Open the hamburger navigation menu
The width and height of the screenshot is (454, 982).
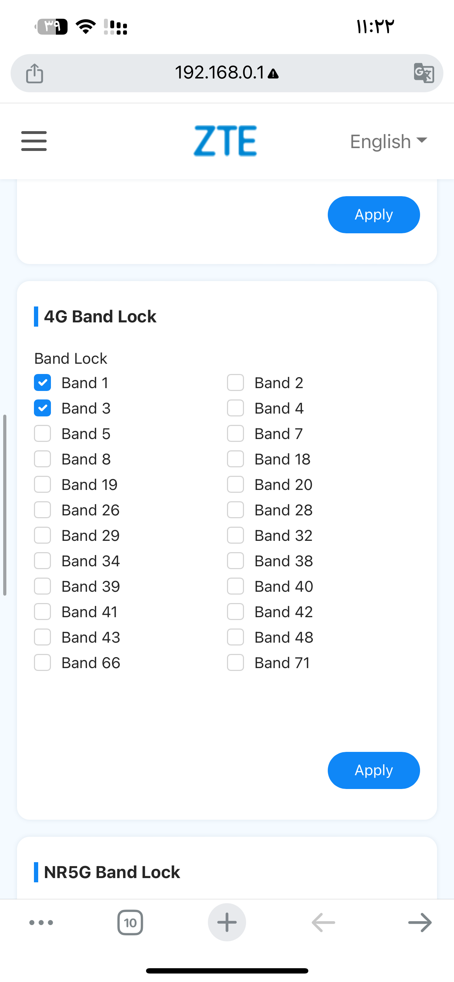34,141
